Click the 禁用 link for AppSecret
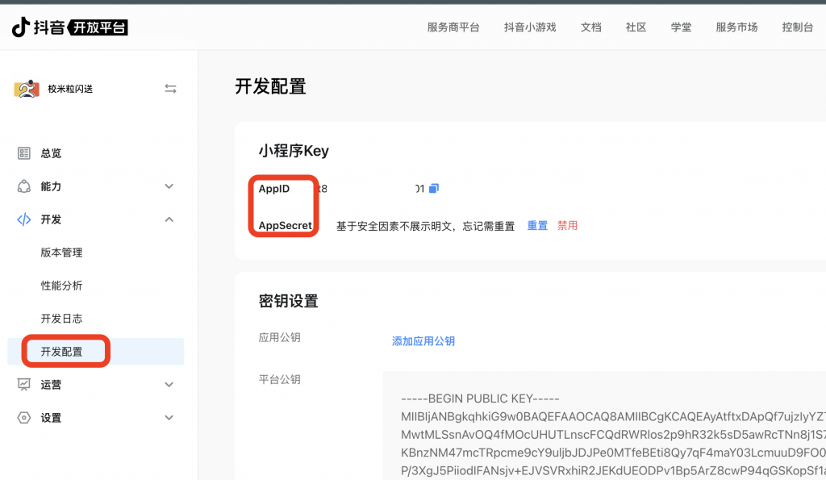Image resolution: width=826 pixels, height=480 pixels. pyautogui.click(x=568, y=225)
